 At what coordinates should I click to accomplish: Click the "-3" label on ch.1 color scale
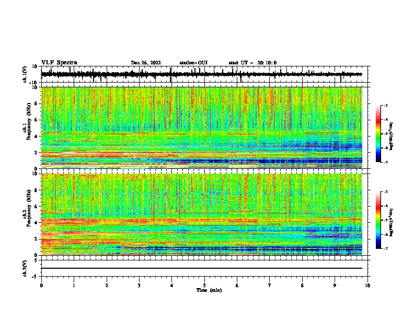[386, 105]
